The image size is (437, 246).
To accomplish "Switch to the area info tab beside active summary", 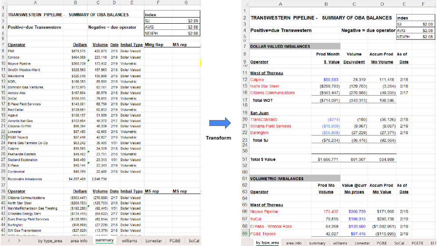I will [x=79, y=241].
